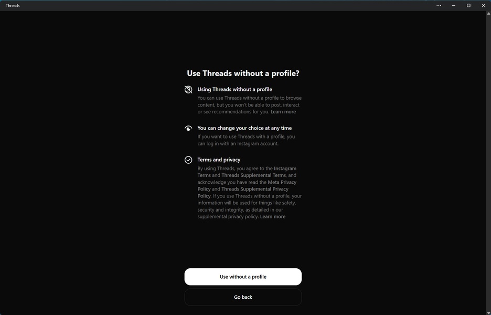Click the Threads title in the title bar
The width and height of the screenshot is (491, 315).
[x=13, y=6]
